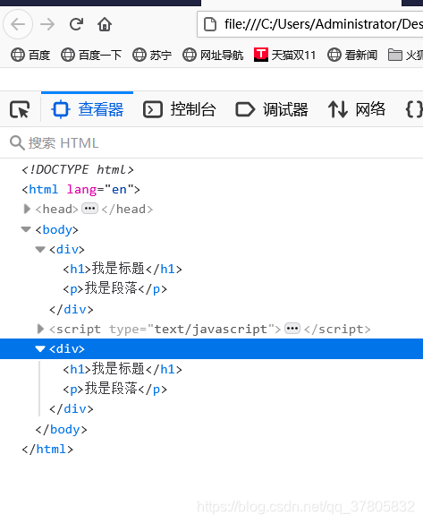This screenshot has height=523, width=423.
Task: Select the first h1 我是标题 node
Action: [x=123, y=269]
